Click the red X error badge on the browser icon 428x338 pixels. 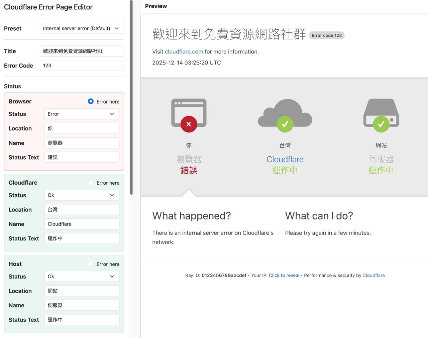[189, 124]
